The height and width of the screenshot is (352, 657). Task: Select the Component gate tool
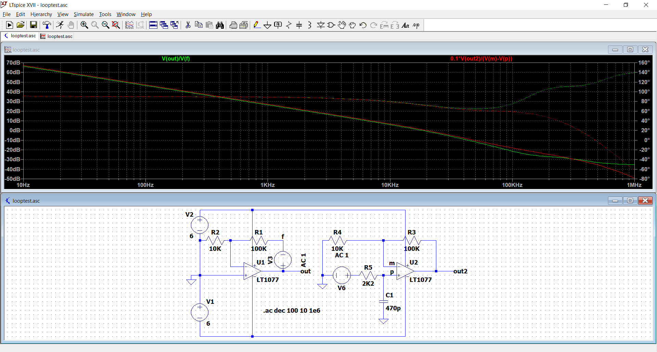pyautogui.click(x=331, y=25)
